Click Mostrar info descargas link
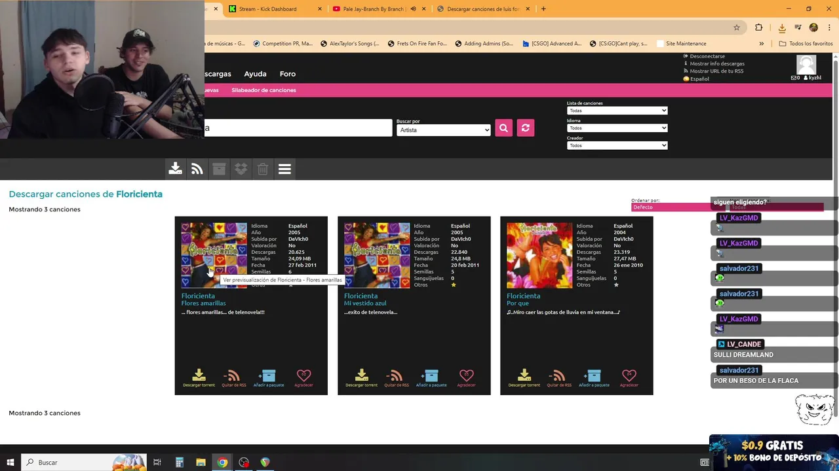The width and height of the screenshot is (839, 471). (x=716, y=63)
